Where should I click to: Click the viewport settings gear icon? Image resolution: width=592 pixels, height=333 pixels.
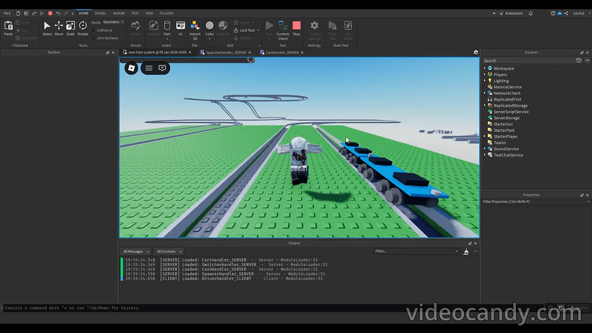tap(476, 53)
